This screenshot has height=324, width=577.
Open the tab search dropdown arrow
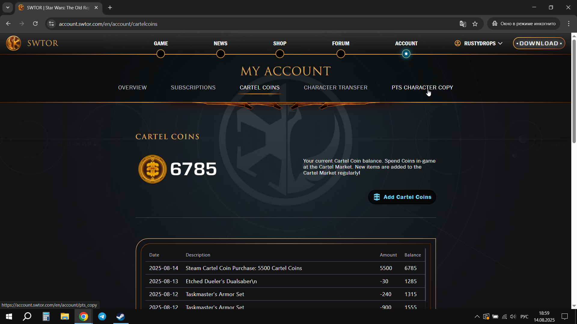[x=8, y=7]
